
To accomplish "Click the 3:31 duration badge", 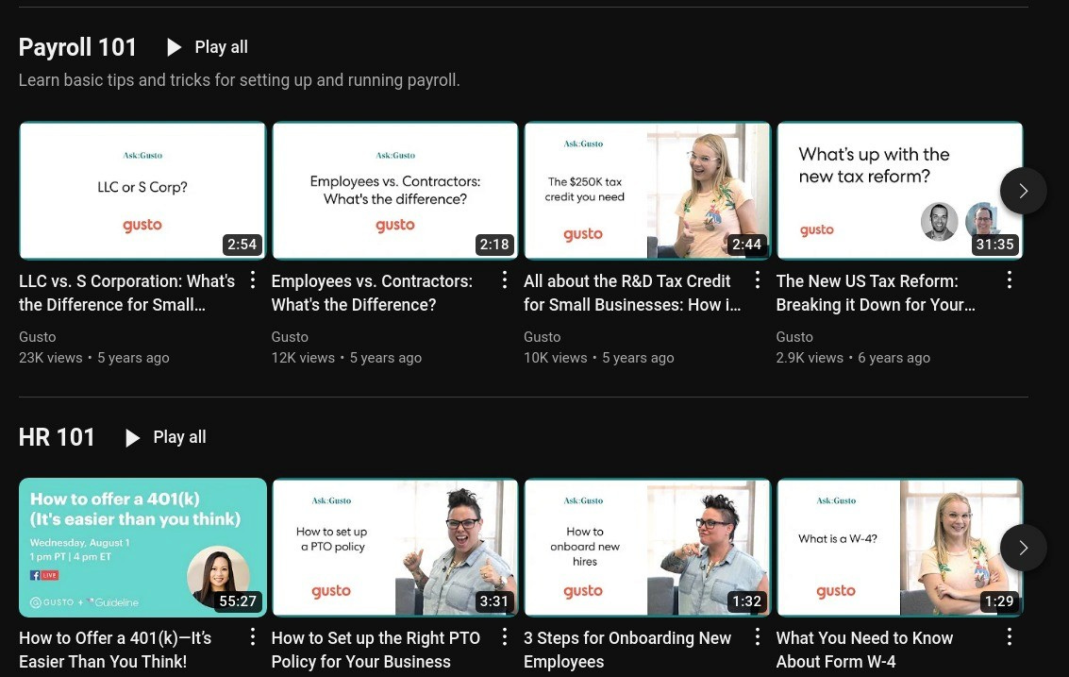I will tap(494, 601).
